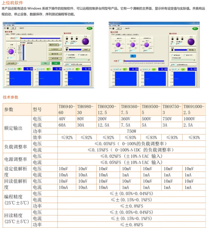The image size is (208, 228).
Task: Tick second checkbox under alarm bar, left window
Action: tap(79, 55)
